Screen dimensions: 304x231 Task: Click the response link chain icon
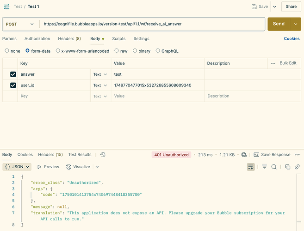point(297,167)
